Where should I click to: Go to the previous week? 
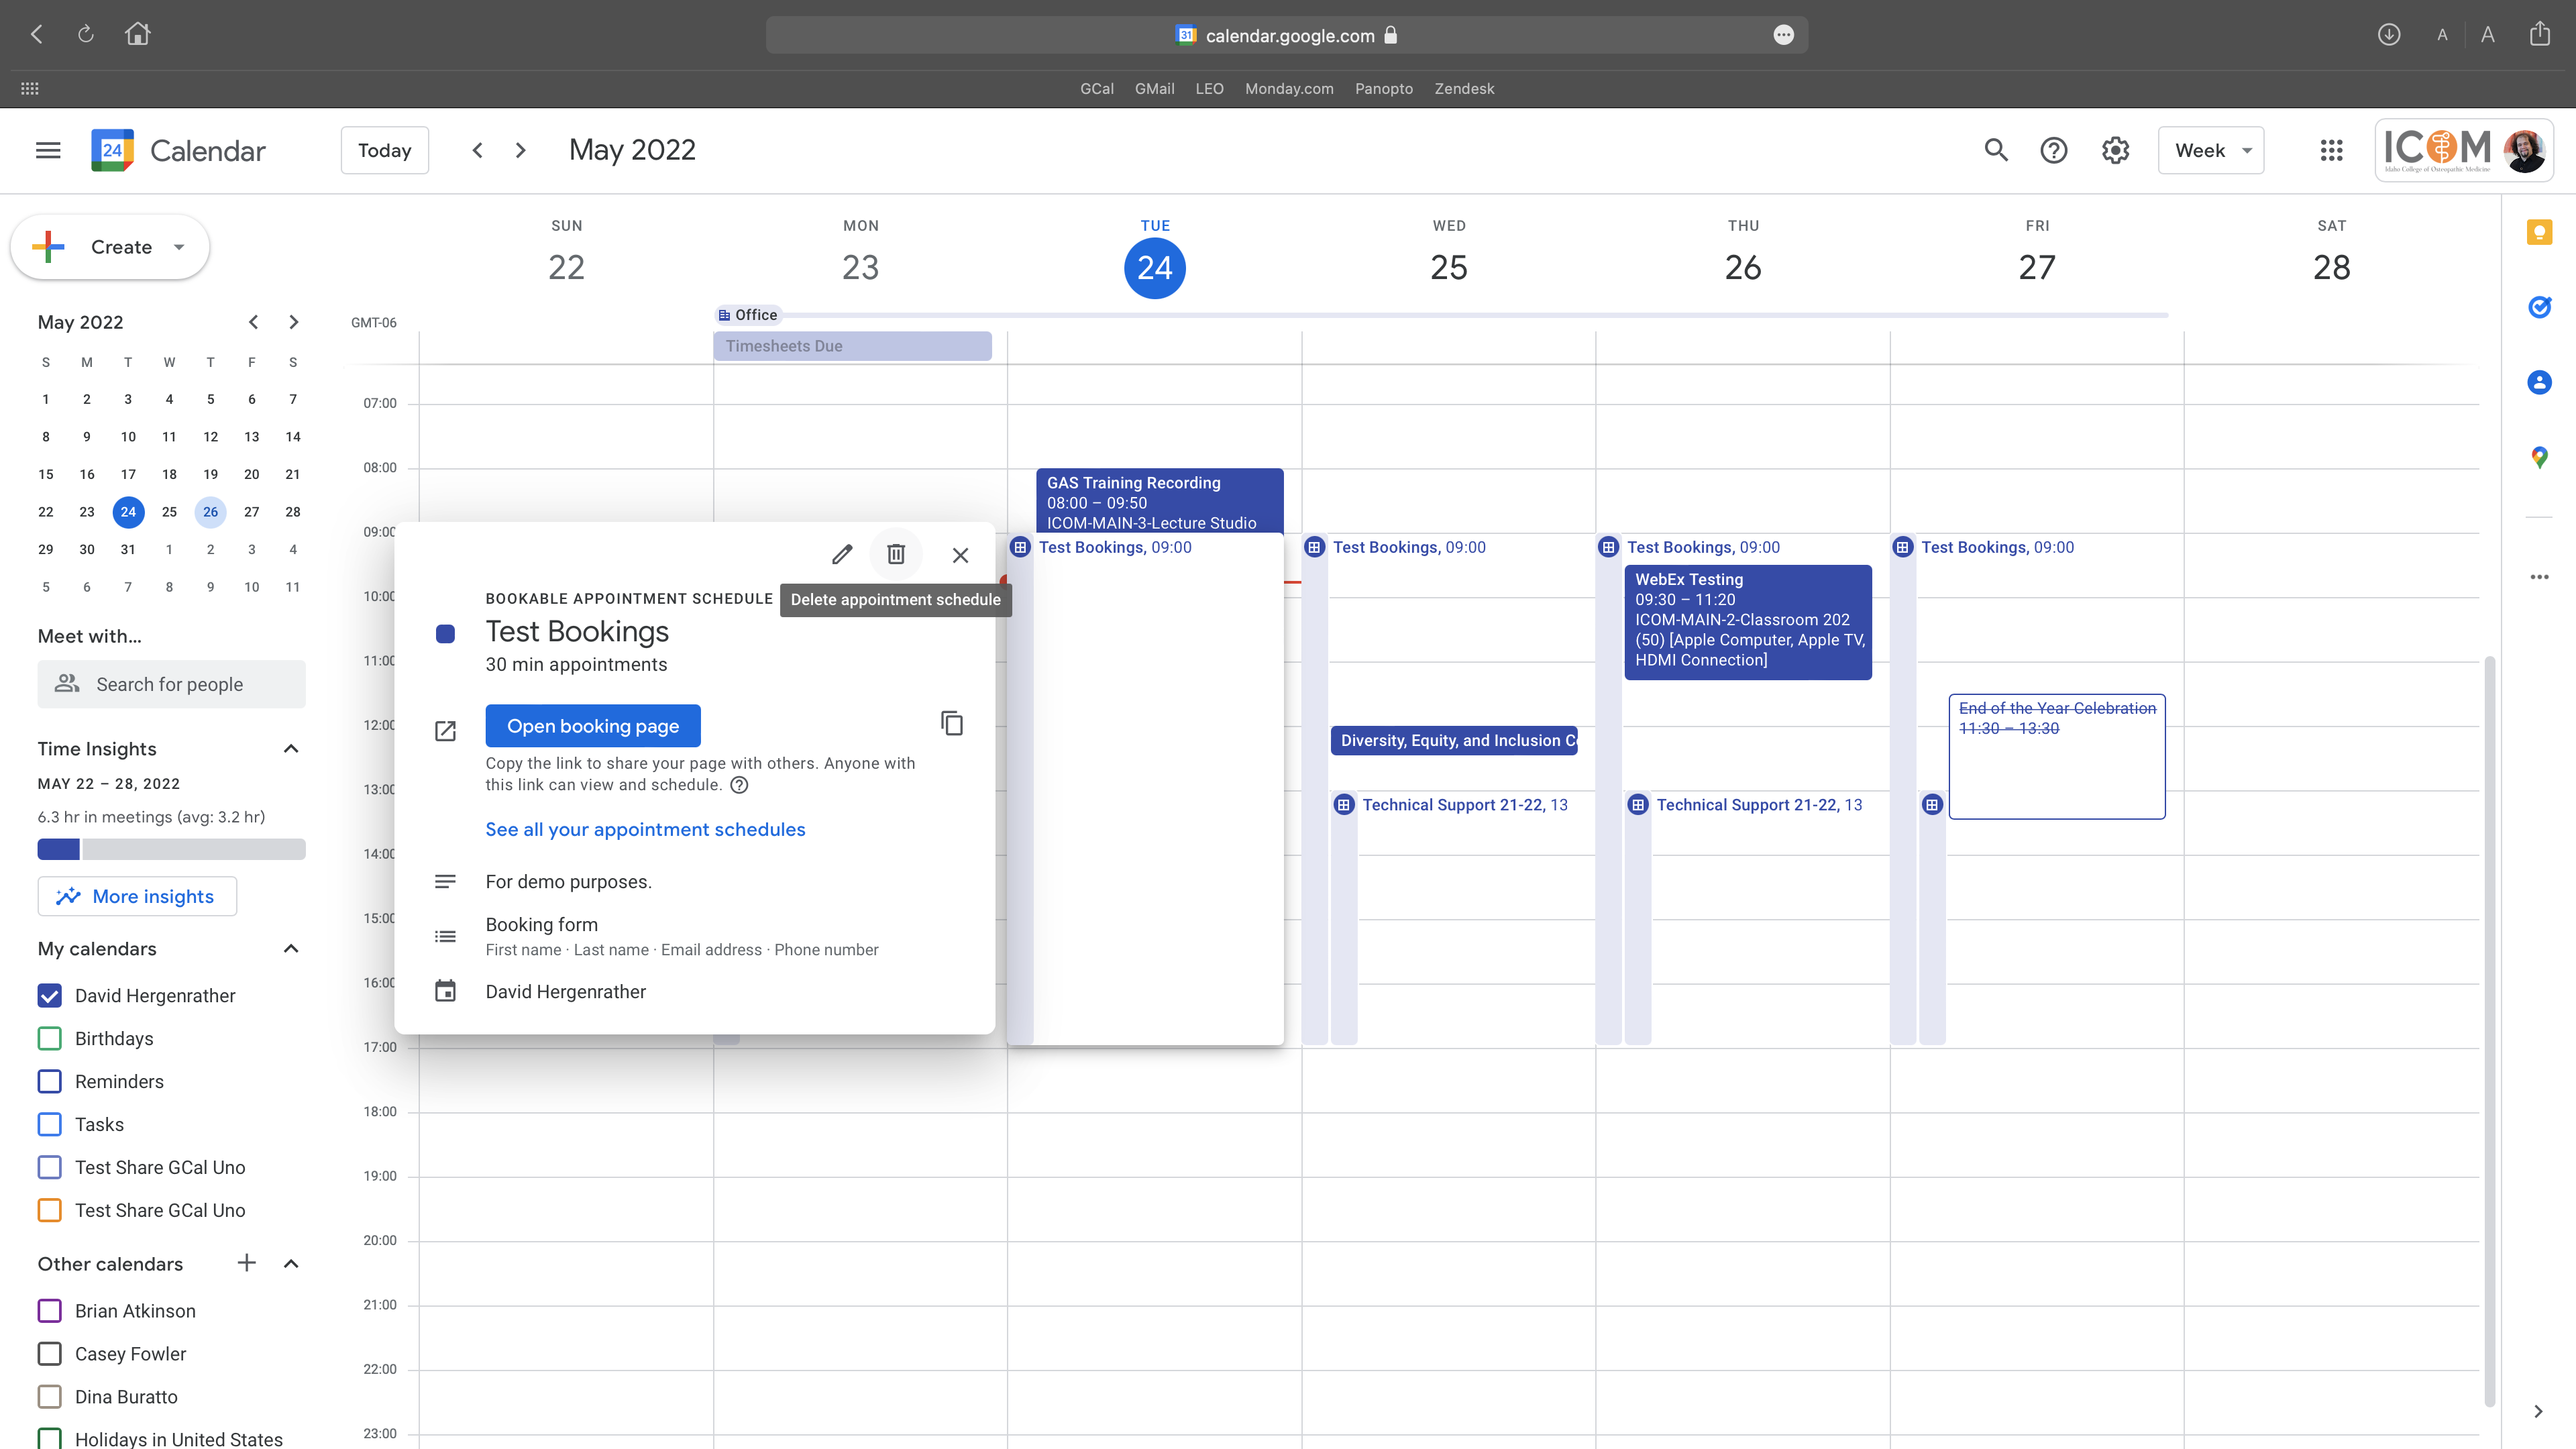click(478, 150)
